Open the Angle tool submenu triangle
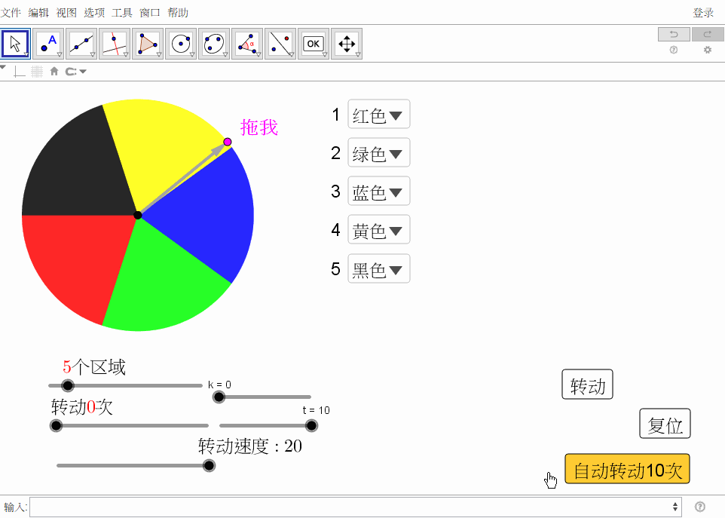Screen dimensions: 725x518 tap(258, 55)
